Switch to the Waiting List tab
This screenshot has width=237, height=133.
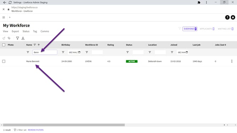(226, 29)
